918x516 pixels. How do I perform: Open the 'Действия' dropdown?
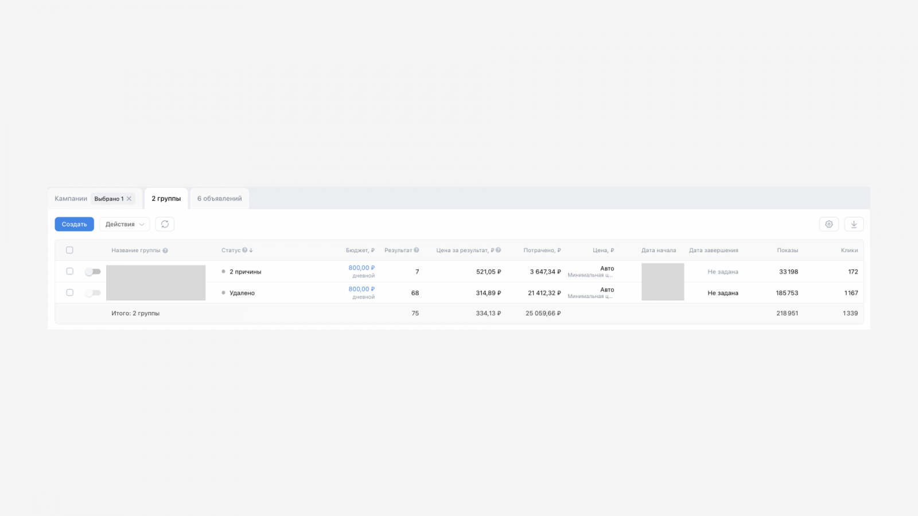[125, 224]
